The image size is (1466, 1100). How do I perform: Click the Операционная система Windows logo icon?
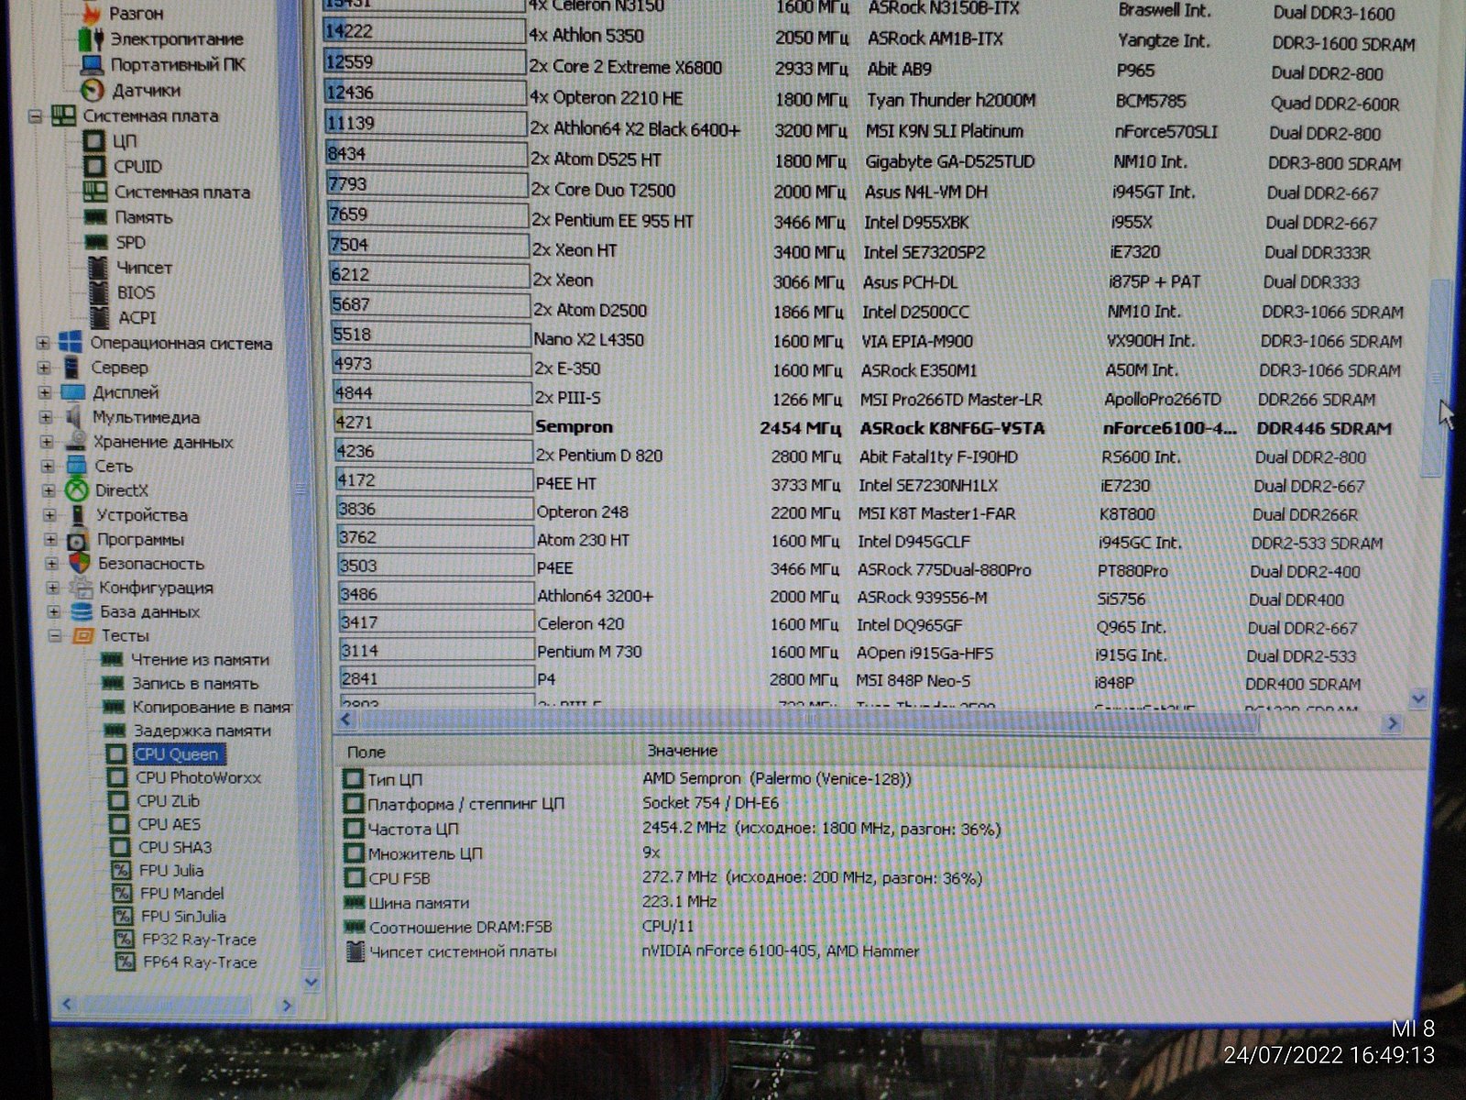71,343
